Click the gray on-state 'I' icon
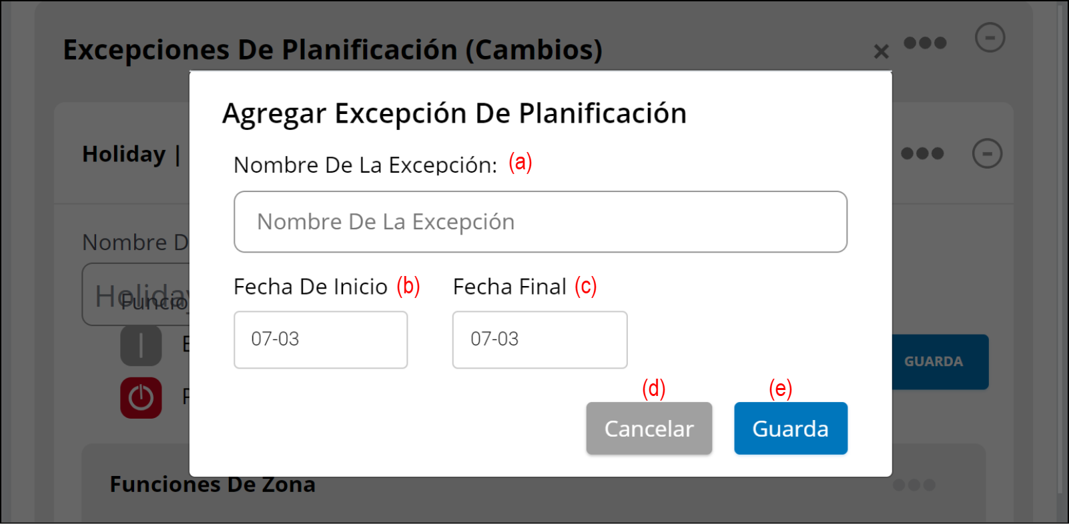Image resolution: width=1069 pixels, height=524 pixels. pos(141,346)
